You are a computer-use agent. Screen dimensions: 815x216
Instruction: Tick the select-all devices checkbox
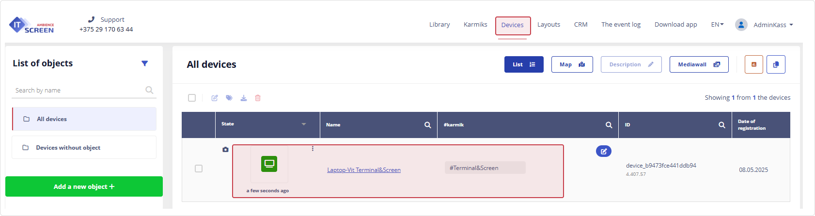[192, 98]
